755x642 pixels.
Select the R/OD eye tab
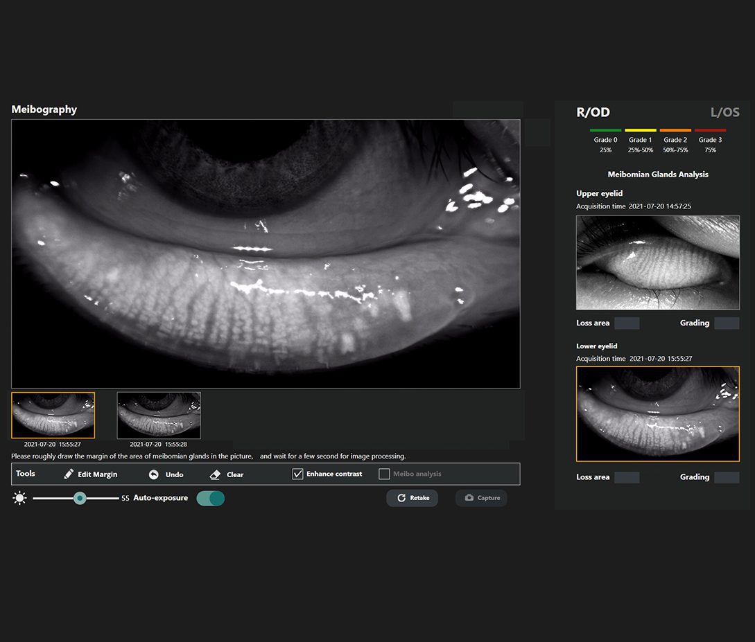(593, 112)
